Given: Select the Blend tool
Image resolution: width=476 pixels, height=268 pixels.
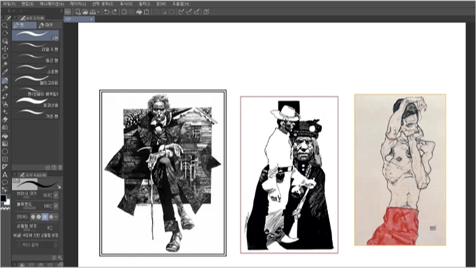Looking at the screenshot, I should (x=5, y=127).
